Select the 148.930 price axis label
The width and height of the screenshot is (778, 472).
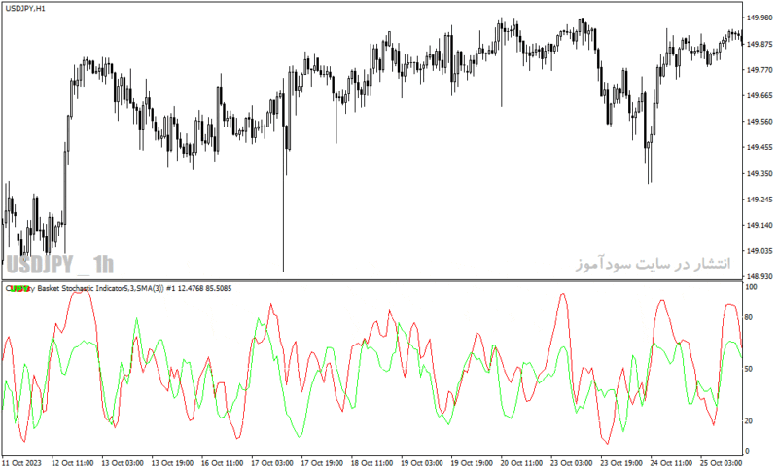click(760, 276)
